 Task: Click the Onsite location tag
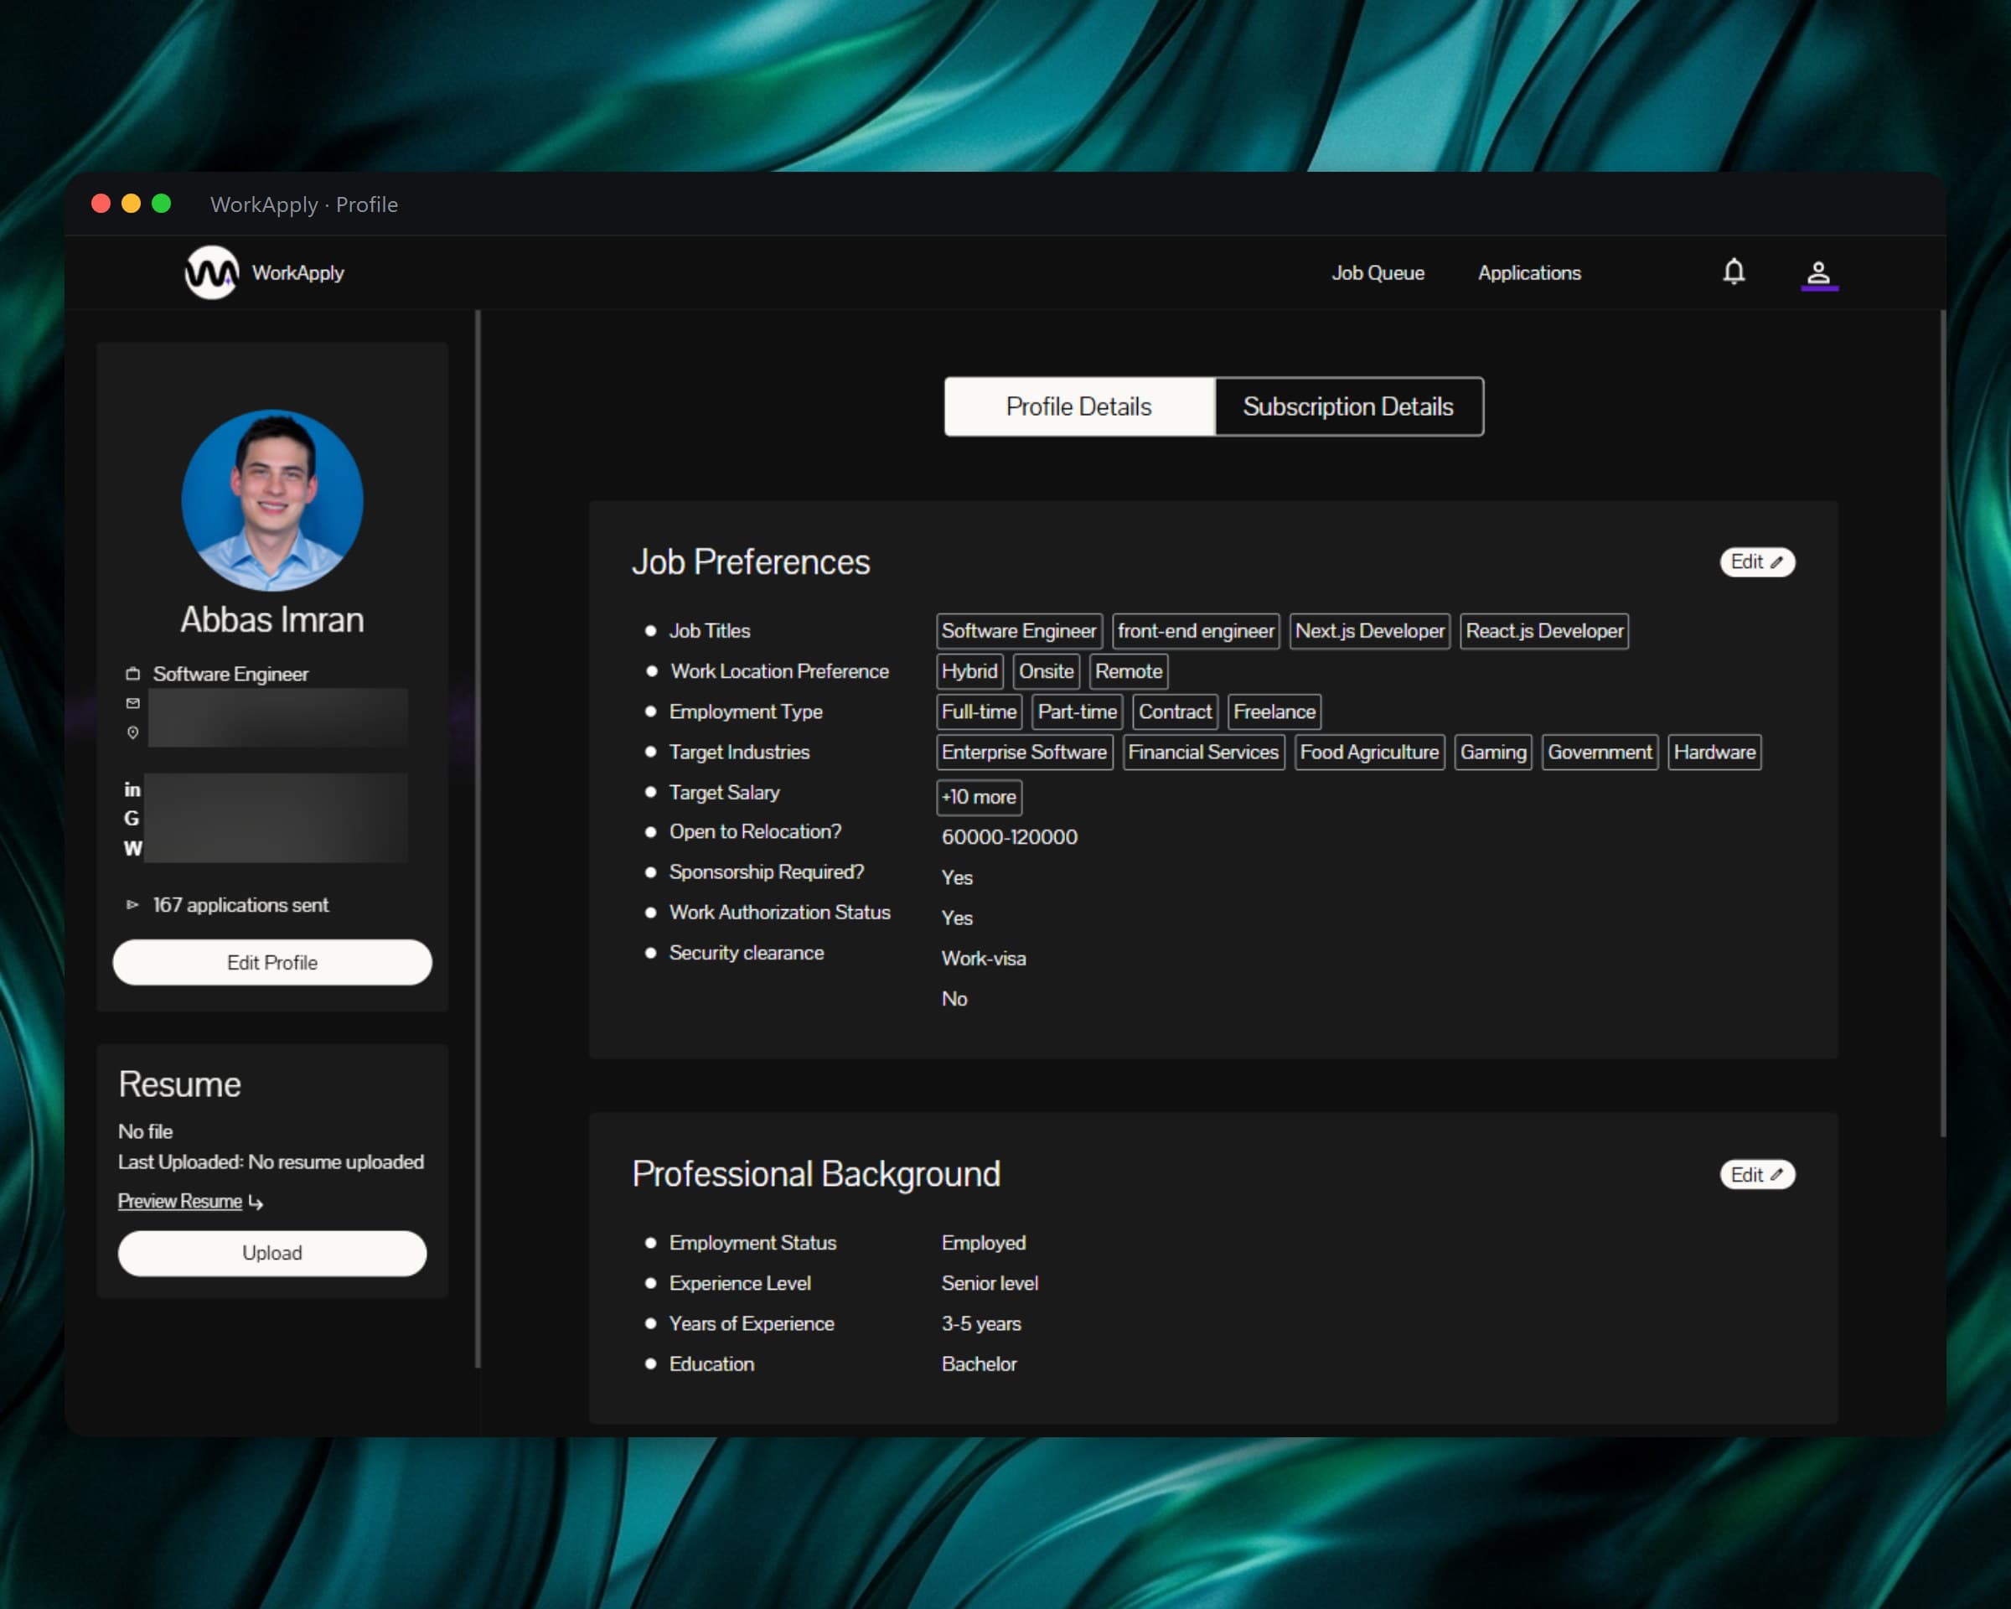pos(1046,671)
